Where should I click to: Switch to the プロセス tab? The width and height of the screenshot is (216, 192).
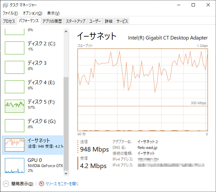pos(9,21)
